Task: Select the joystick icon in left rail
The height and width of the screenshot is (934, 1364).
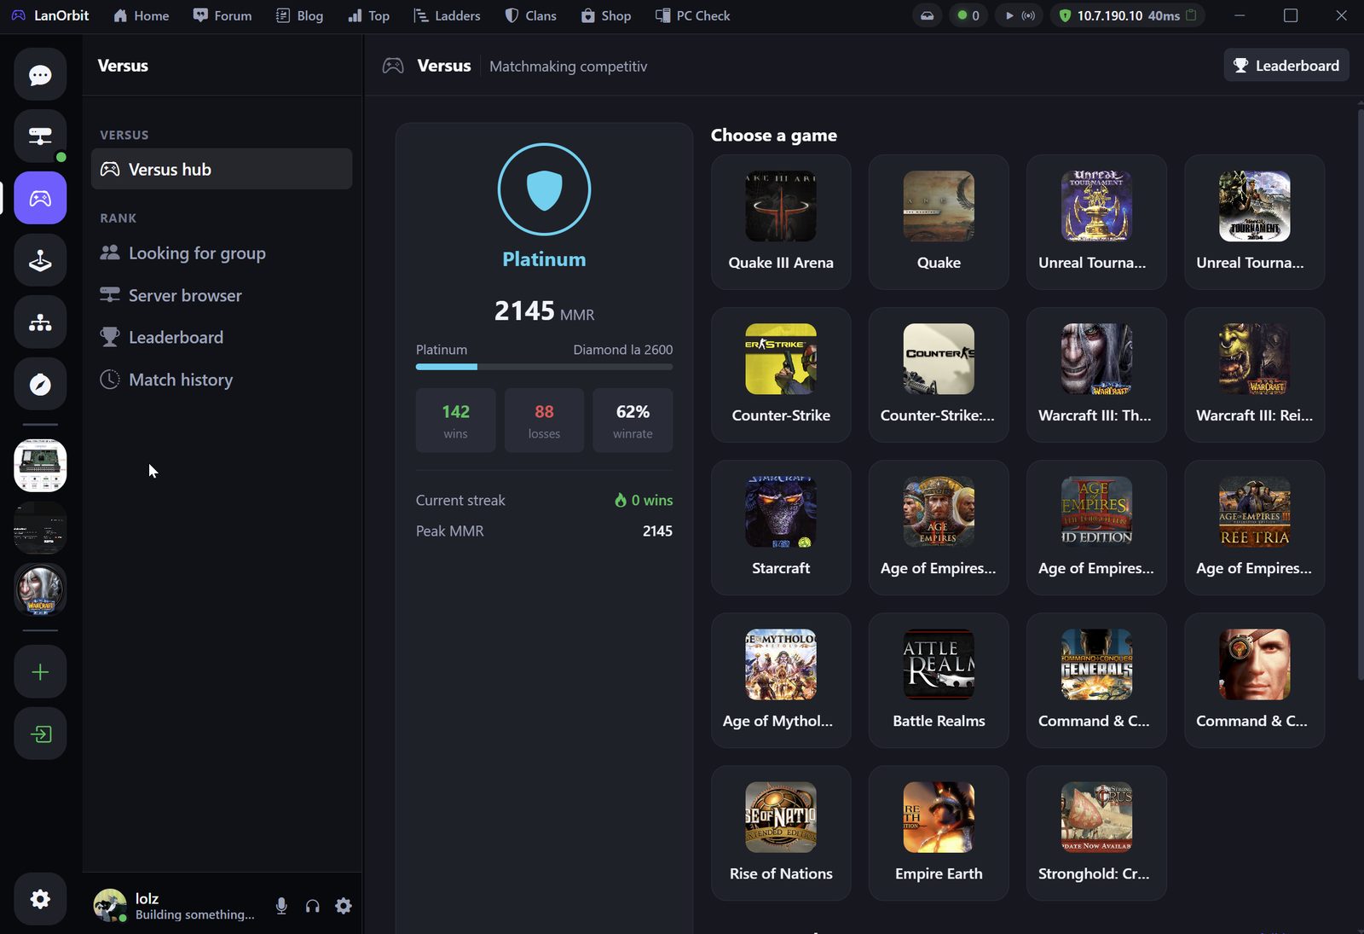Action: pos(40,260)
